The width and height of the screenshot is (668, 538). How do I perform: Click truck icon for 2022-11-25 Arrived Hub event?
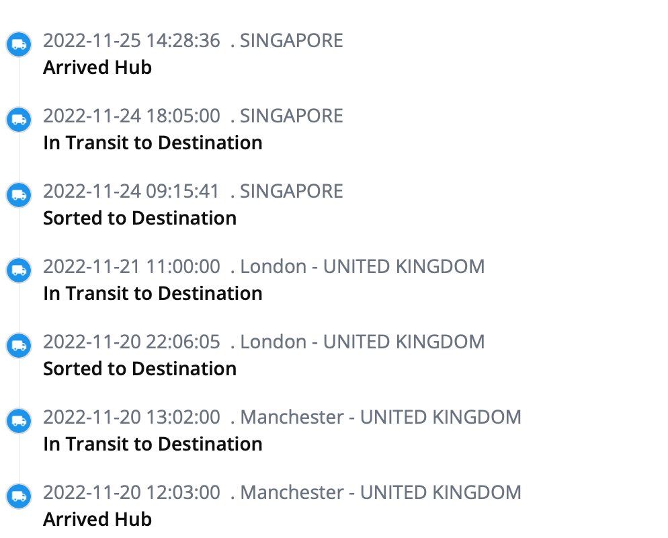tap(19, 44)
